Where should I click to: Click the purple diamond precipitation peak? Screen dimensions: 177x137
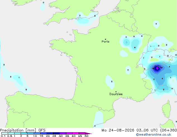[x=157, y=68]
